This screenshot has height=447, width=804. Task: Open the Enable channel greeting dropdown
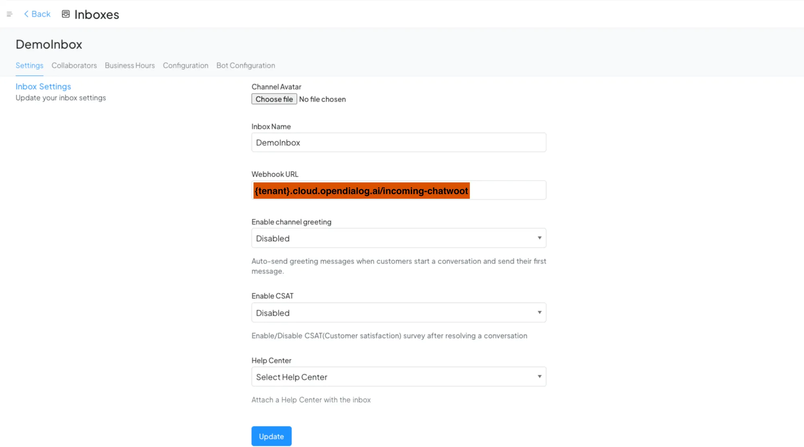click(x=399, y=238)
